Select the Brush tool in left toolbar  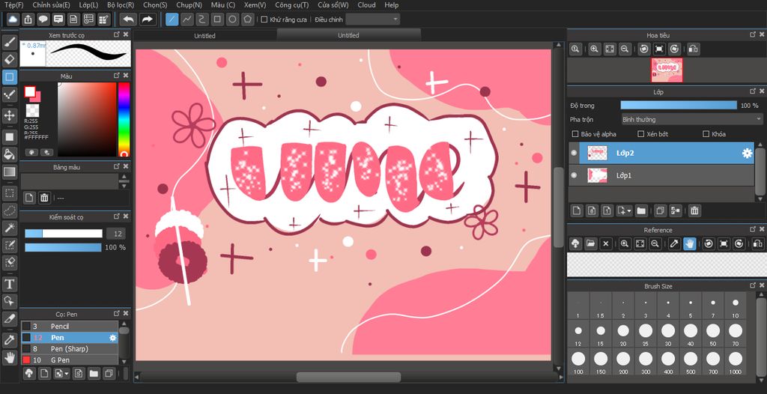[x=10, y=42]
